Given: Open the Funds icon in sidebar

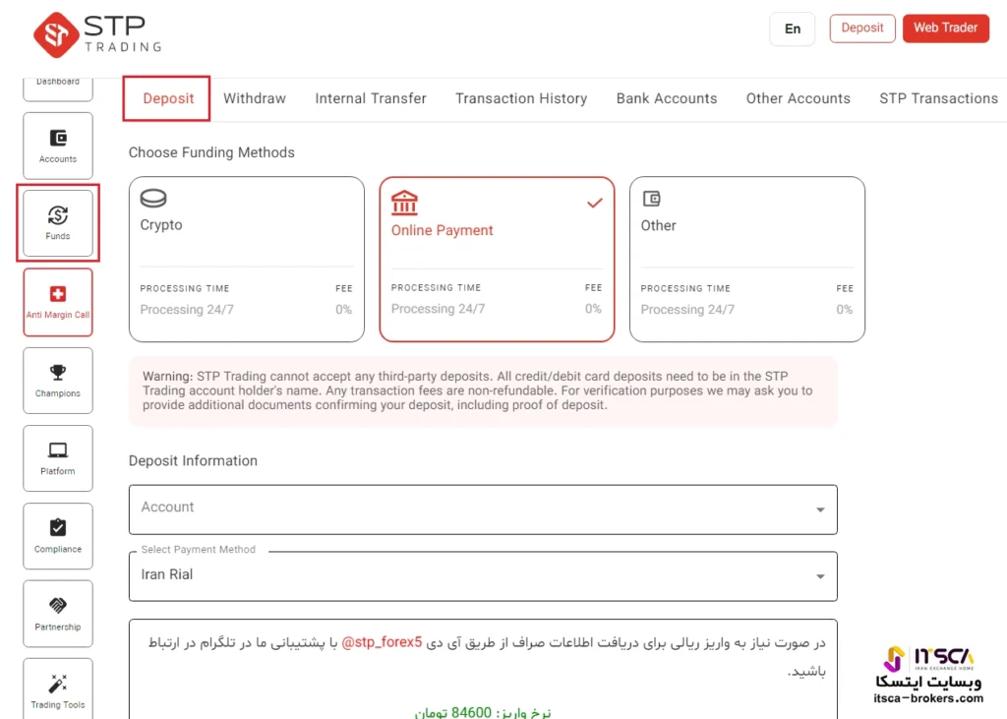Looking at the screenshot, I should click(58, 215).
